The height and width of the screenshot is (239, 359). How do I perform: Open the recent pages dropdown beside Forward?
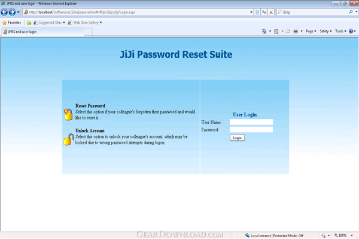tap(19, 12)
